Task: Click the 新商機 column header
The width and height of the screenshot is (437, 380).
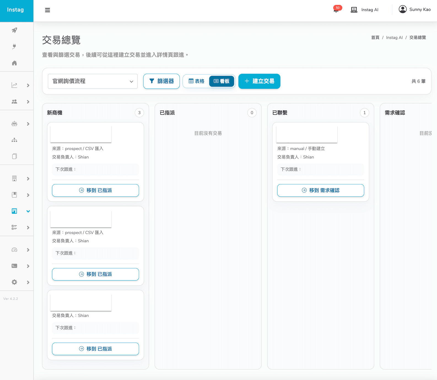Action: [55, 113]
